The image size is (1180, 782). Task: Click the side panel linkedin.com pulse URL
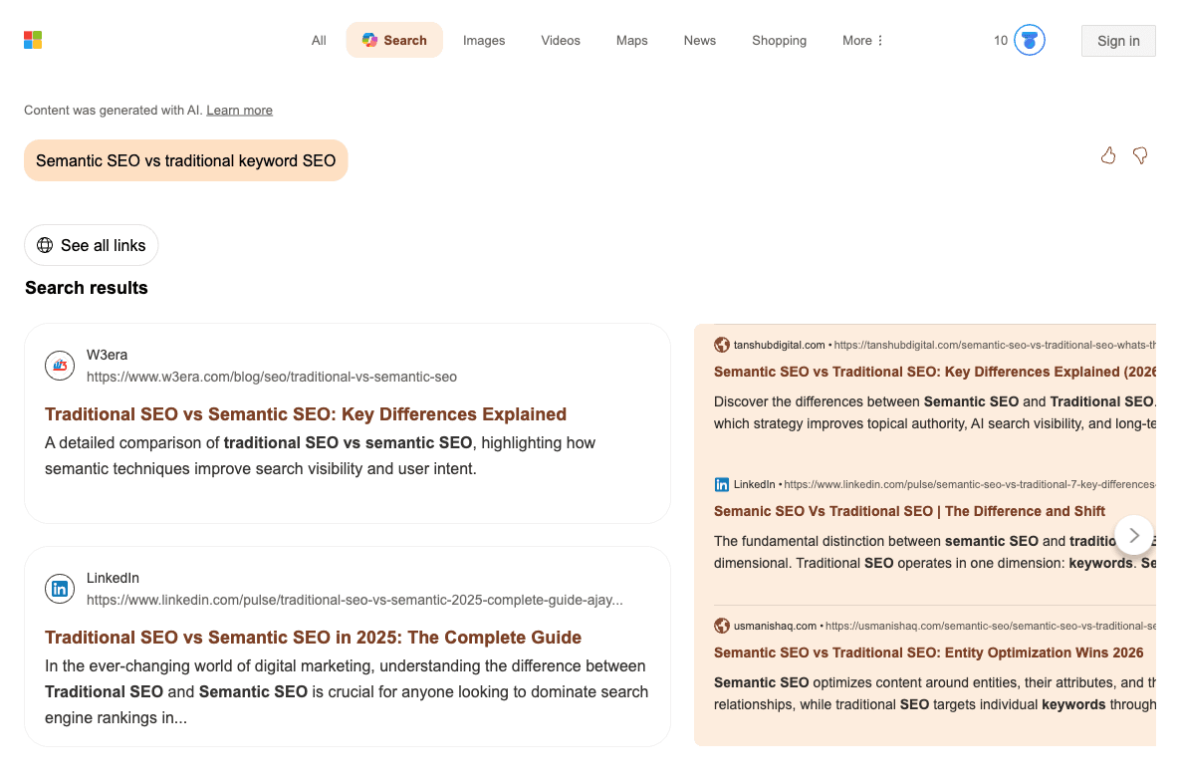click(970, 485)
